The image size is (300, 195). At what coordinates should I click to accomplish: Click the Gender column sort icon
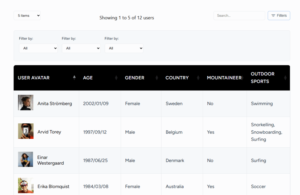157,78
